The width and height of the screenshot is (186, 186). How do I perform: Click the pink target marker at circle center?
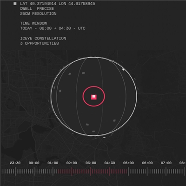click(x=94, y=97)
